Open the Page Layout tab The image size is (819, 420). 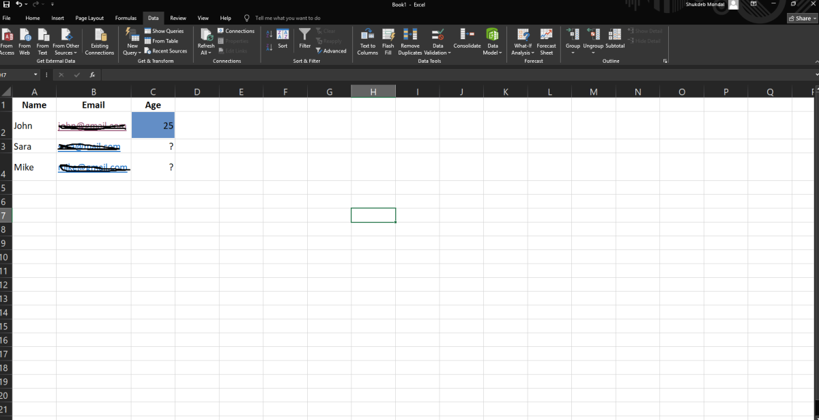click(89, 18)
